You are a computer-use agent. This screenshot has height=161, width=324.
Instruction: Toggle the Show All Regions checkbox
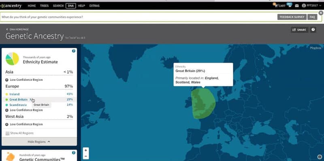7,133
